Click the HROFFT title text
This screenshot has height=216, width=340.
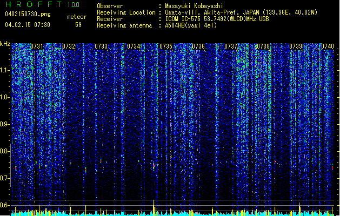tap(33, 4)
